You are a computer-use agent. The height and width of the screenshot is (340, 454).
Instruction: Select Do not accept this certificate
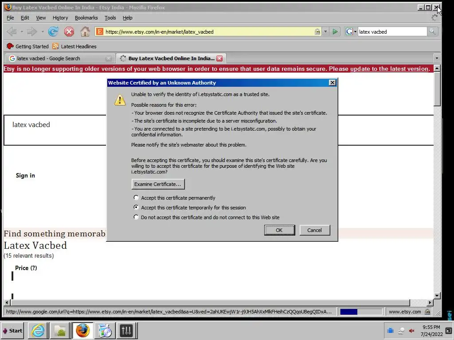pos(136,217)
